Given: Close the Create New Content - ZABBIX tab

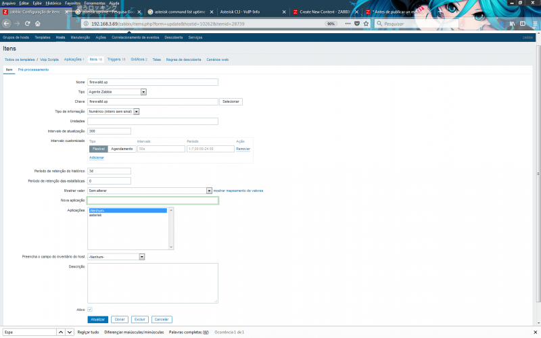Looking at the screenshot, I should pos(356,11).
